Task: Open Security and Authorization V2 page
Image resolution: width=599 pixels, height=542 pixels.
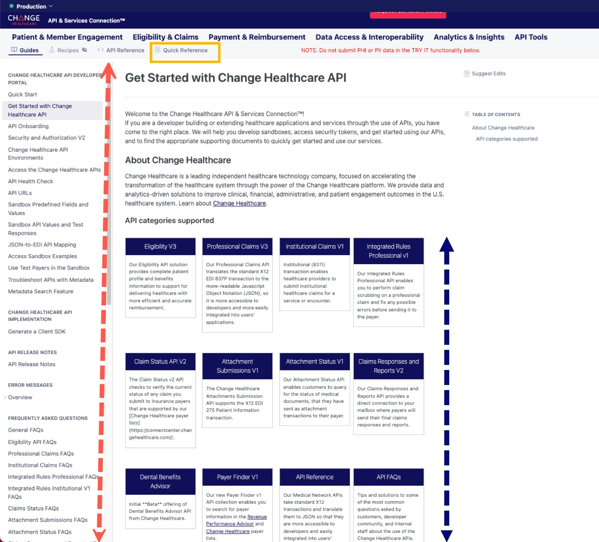Action: (46, 138)
